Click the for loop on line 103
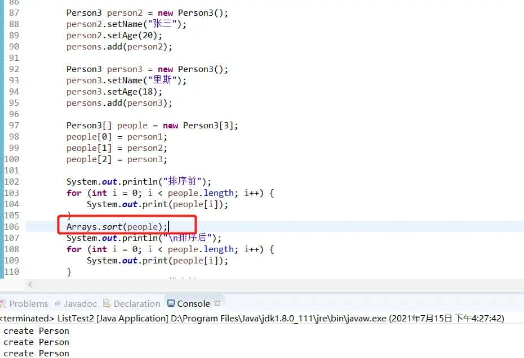The height and width of the screenshot is (358, 524). [x=170, y=193]
